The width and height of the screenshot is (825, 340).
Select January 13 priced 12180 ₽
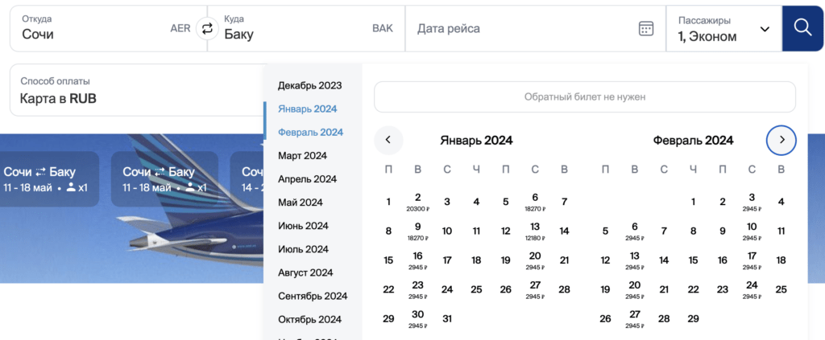click(x=535, y=231)
